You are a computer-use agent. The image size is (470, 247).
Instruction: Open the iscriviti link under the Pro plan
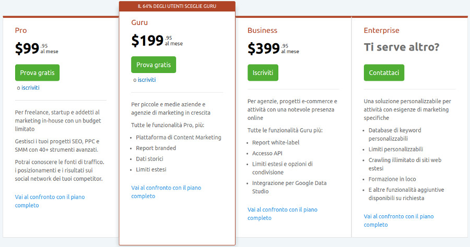(30, 88)
